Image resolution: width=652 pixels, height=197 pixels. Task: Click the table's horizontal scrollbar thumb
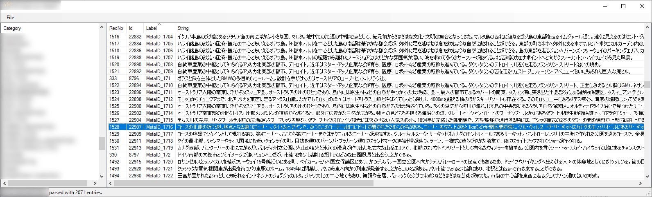tap(244, 184)
